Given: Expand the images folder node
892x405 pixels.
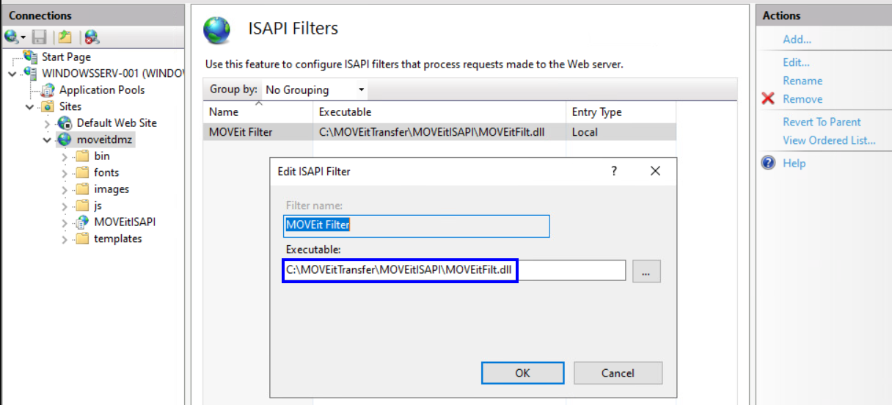Looking at the screenshot, I should pyautogui.click(x=65, y=189).
